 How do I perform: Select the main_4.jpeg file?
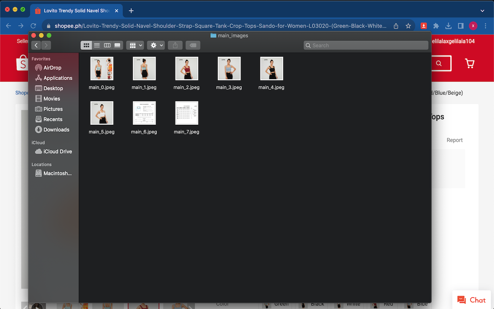(271, 73)
